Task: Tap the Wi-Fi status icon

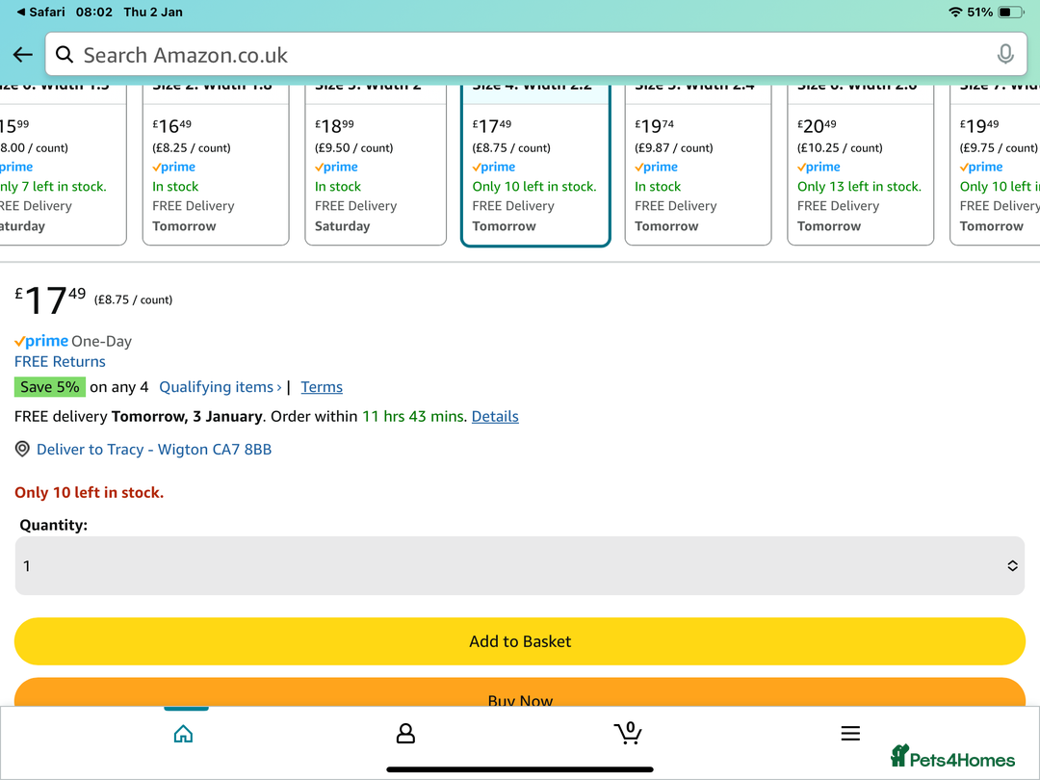Action: (955, 12)
